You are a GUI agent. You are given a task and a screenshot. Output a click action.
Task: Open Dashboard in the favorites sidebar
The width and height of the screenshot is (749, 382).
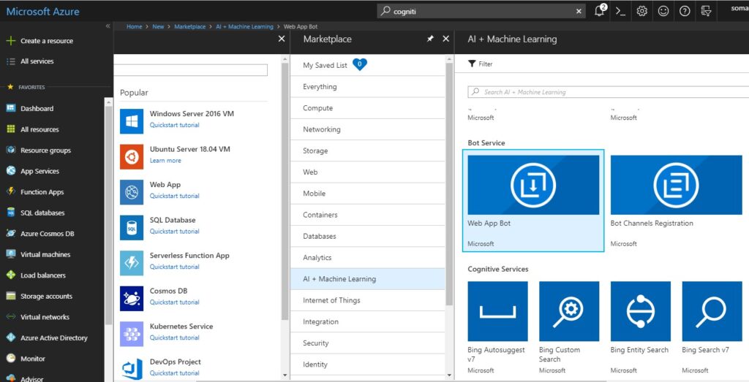[x=37, y=108]
